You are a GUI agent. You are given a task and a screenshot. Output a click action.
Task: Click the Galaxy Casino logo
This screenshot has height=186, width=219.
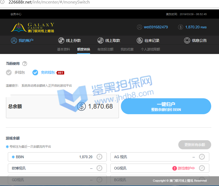point(32,28)
